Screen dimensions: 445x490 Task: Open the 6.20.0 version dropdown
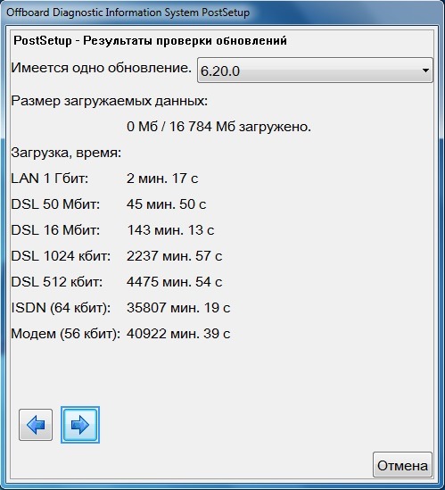(x=315, y=71)
